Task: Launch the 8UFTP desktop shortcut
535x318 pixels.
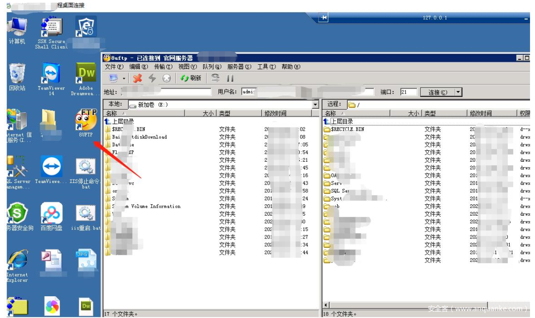Action: point(86,123)
